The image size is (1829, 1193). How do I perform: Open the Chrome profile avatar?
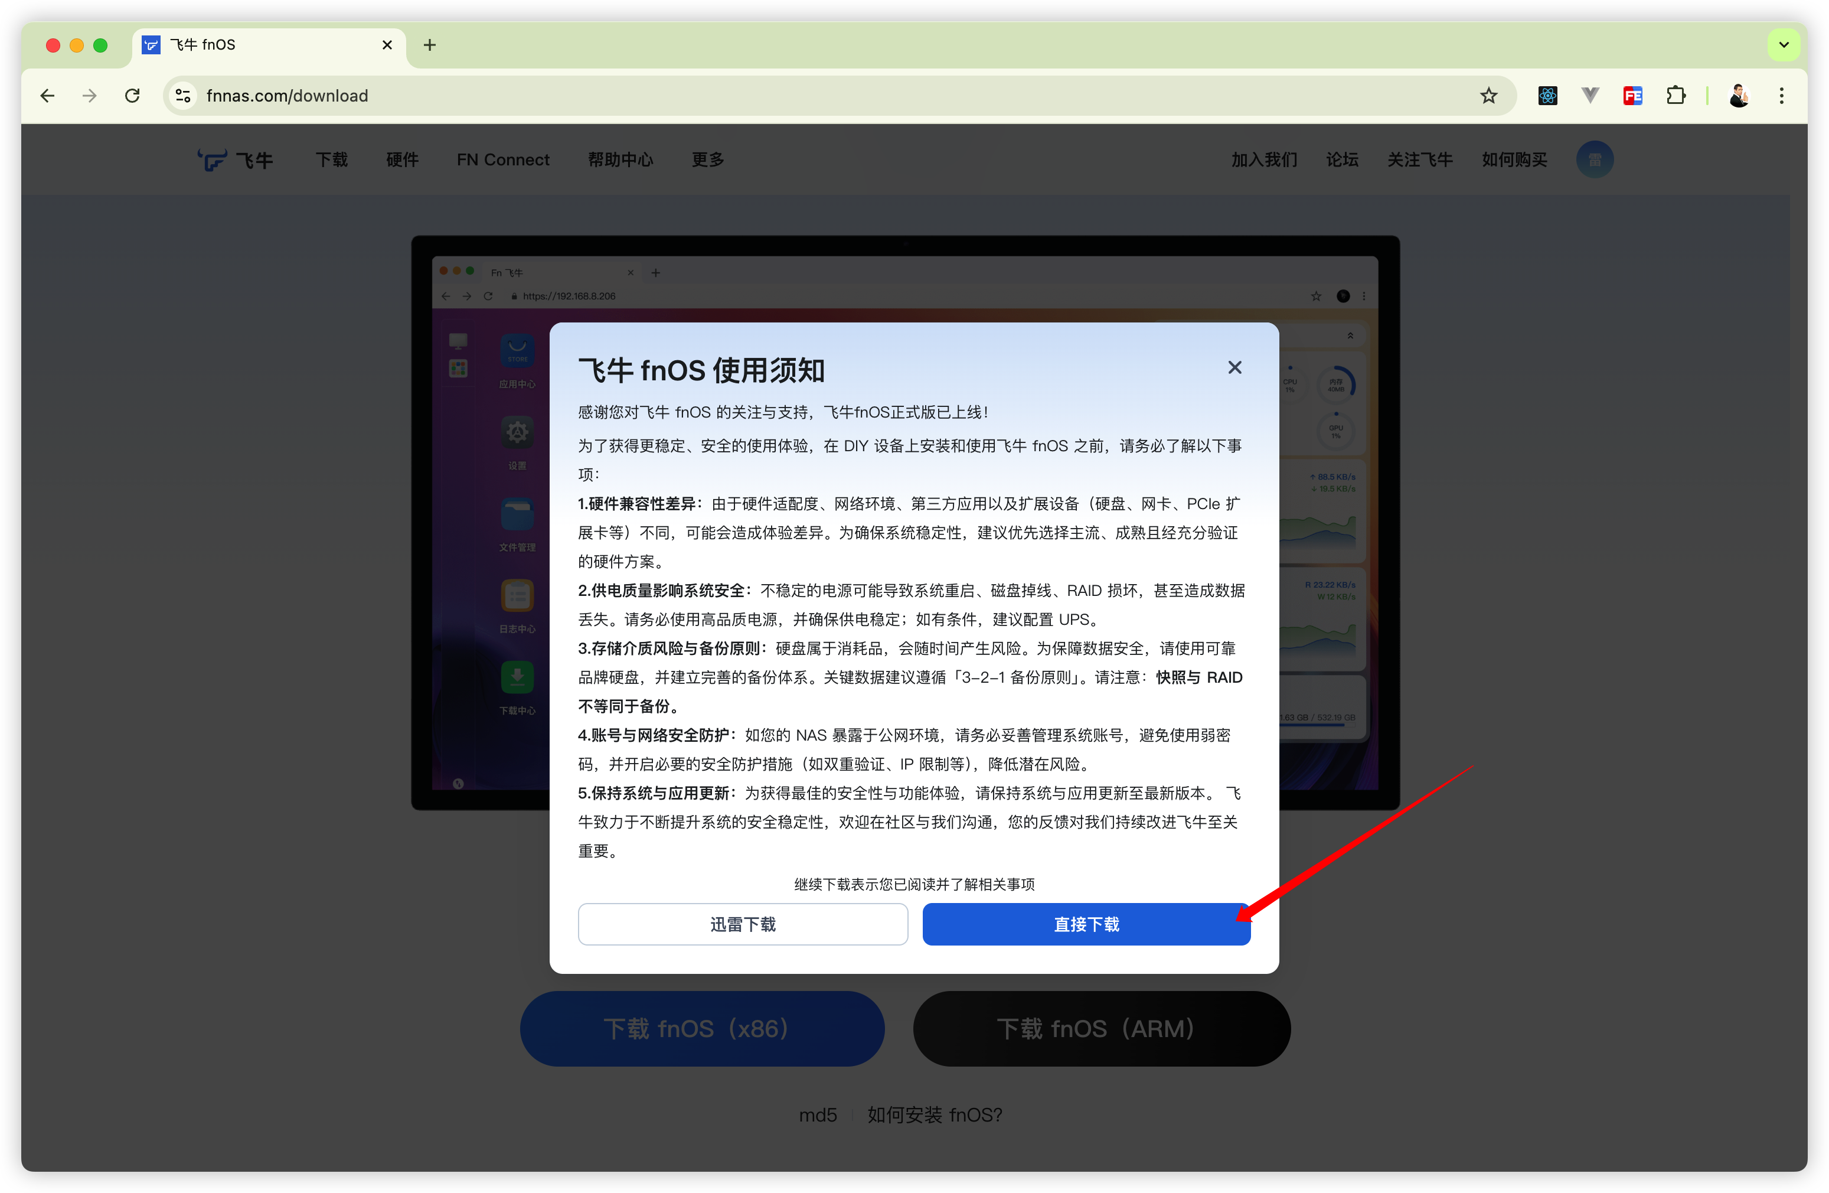pos(1739,95)
